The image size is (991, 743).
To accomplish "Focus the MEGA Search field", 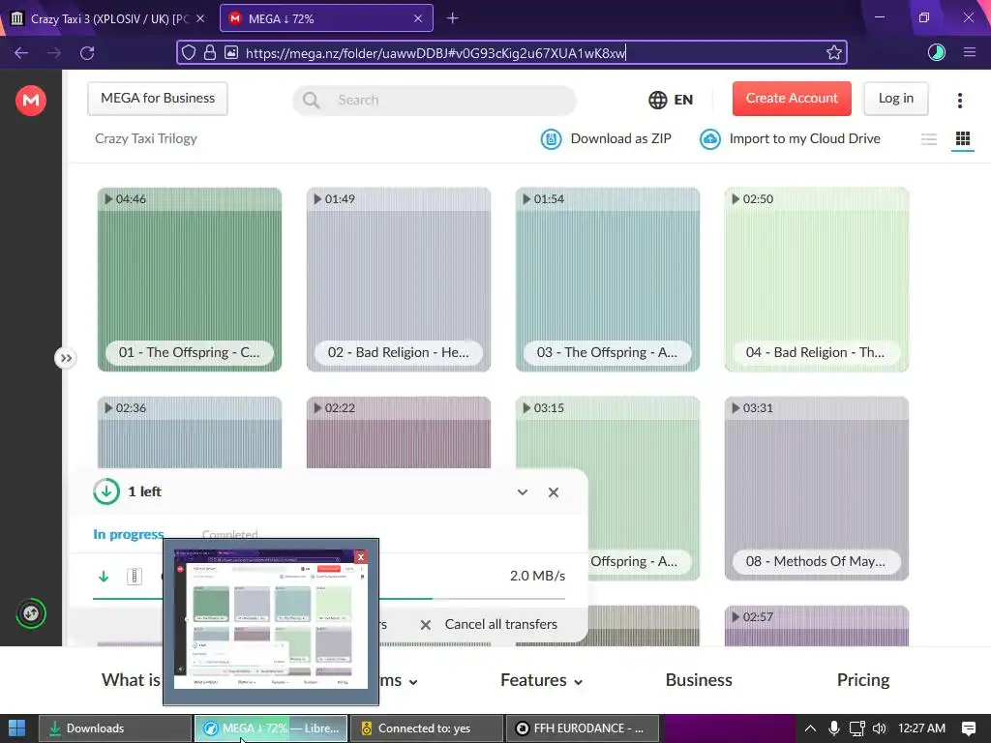I will tap(435, 100).
